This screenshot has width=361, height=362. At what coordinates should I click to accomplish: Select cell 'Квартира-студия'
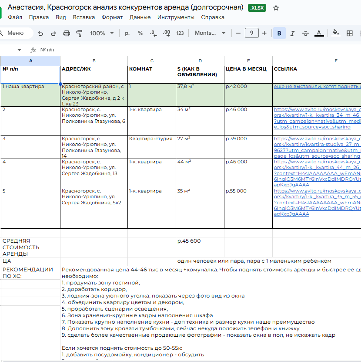(x=152, y=147)
